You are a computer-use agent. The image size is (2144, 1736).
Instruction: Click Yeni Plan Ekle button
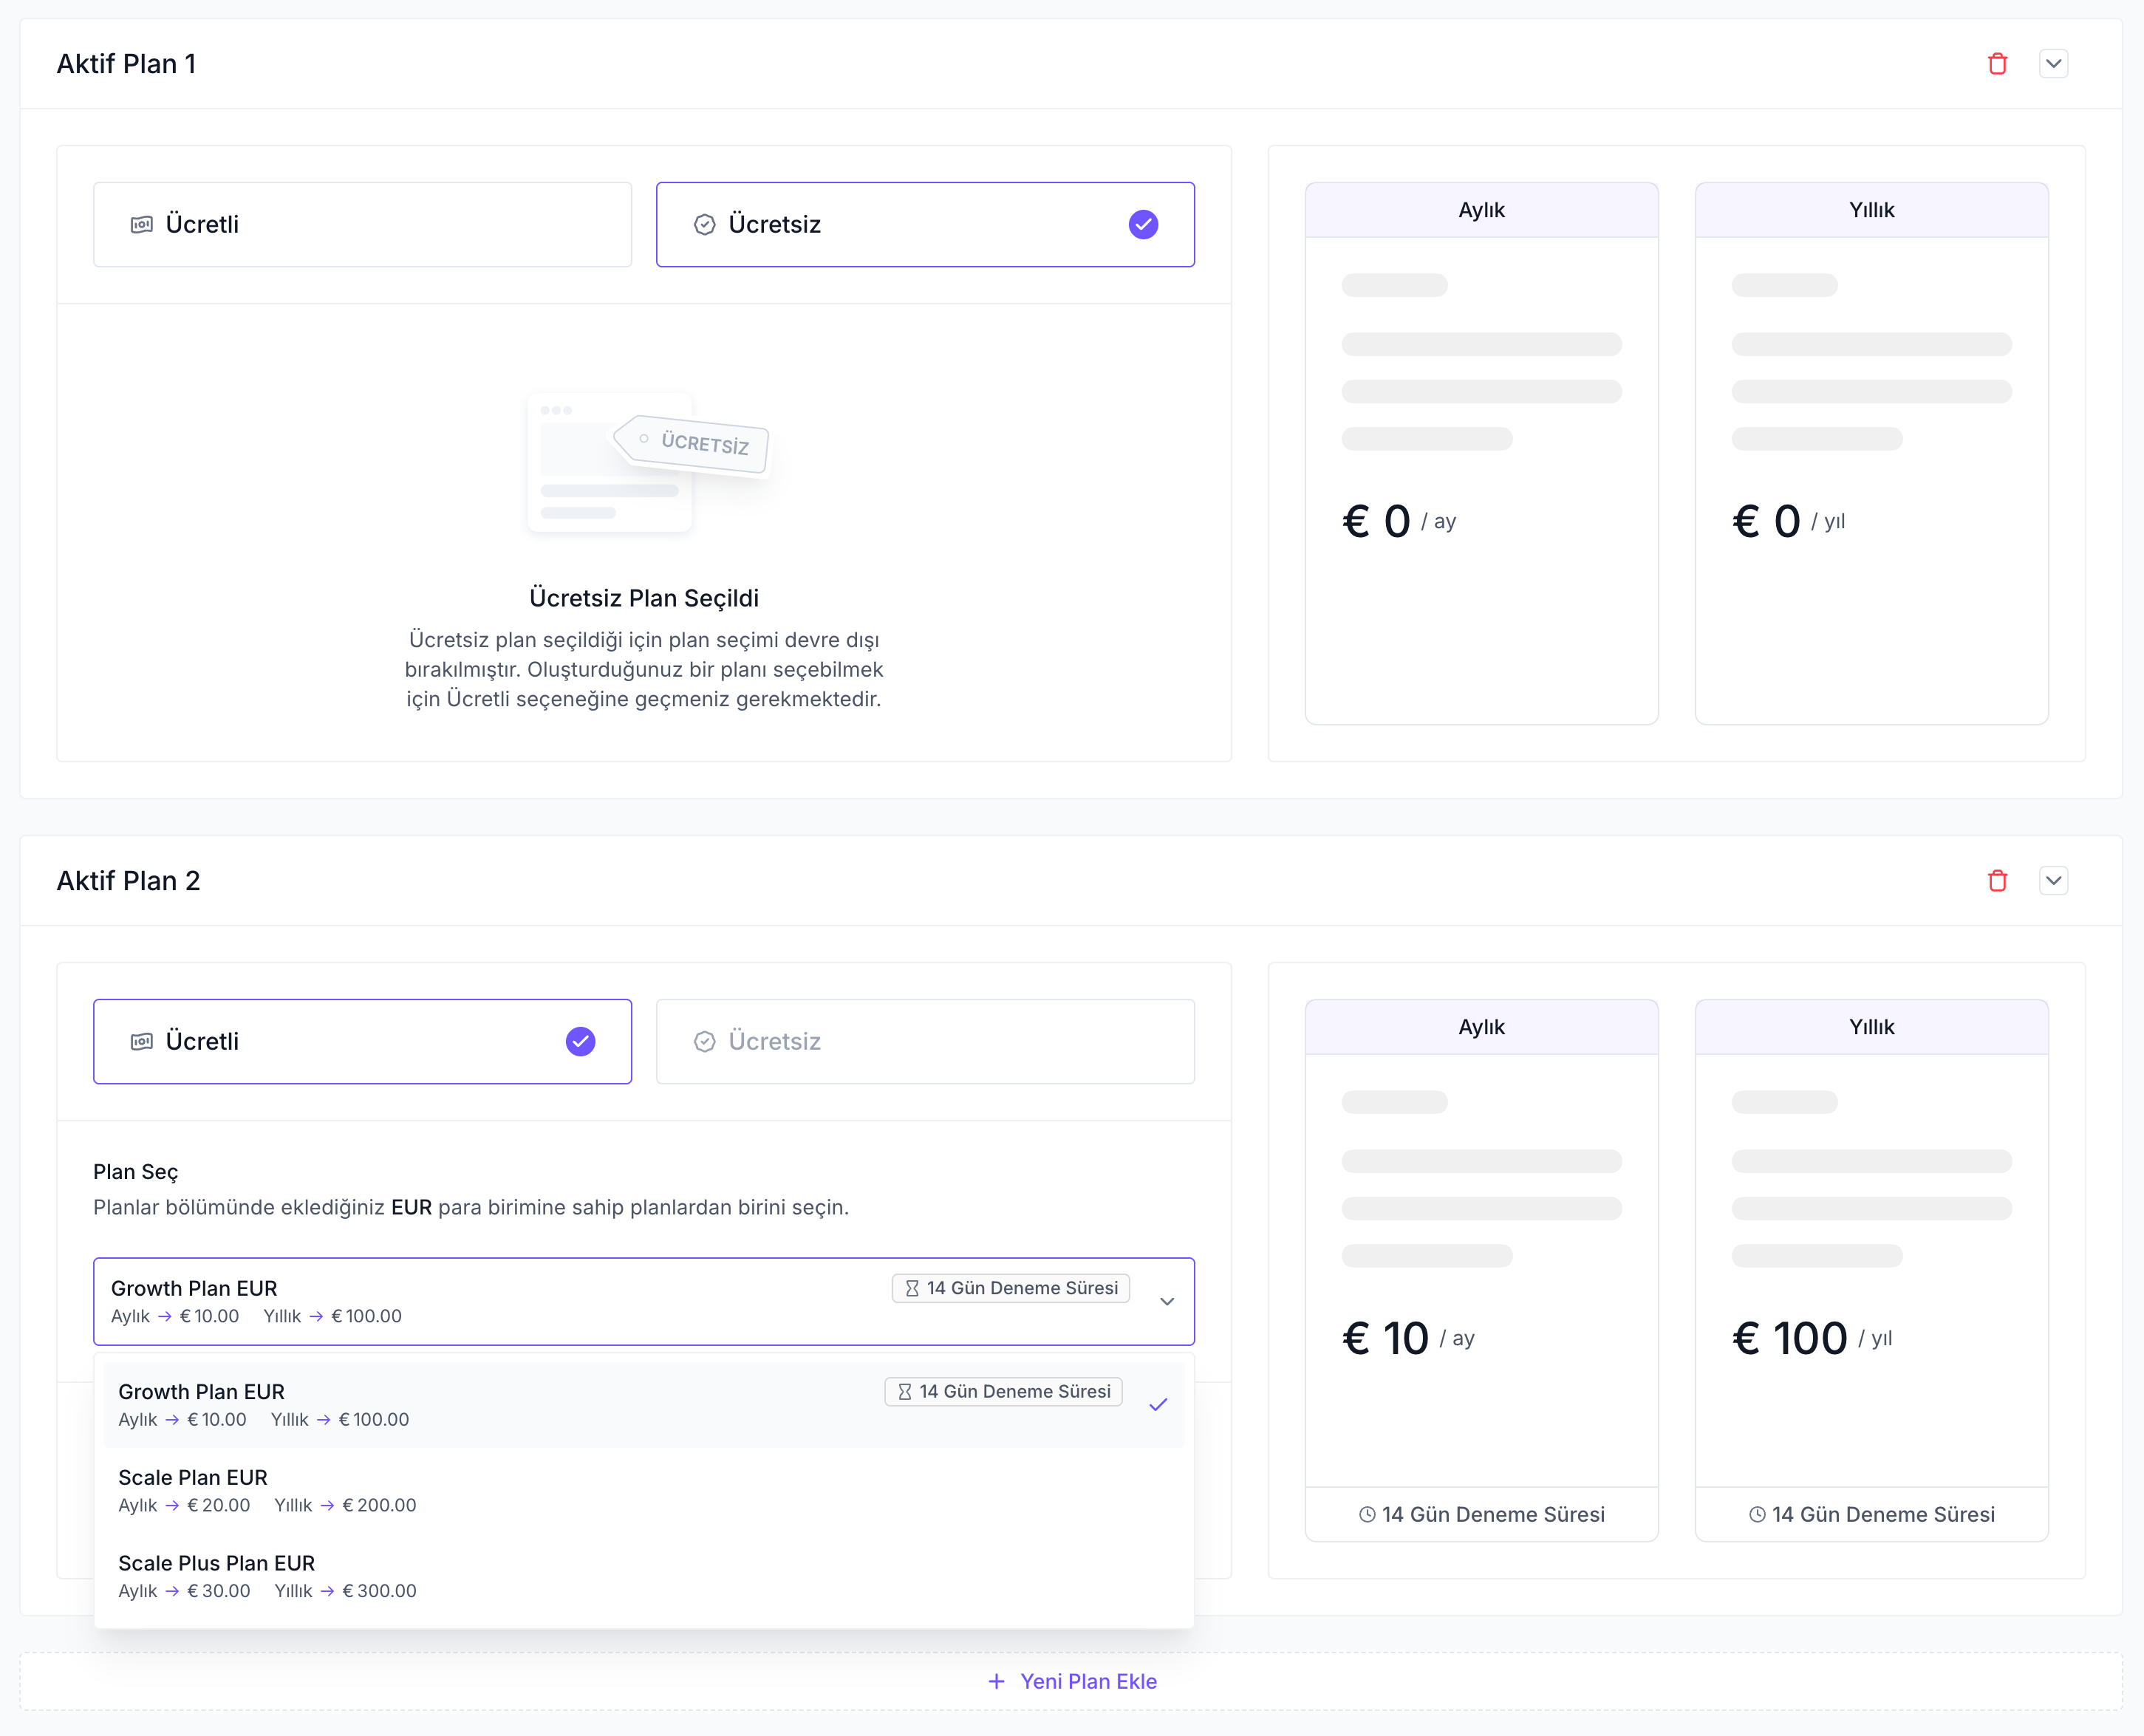pos(1087,1682)
